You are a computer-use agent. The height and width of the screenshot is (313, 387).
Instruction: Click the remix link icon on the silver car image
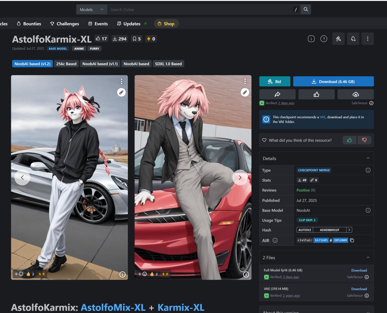click(122, 92)
